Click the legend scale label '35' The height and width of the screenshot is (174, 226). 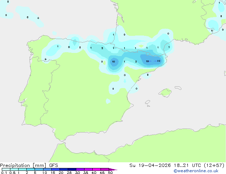coord(86,173)
